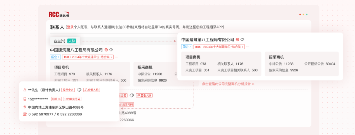Open the 2024年十大城建单位 tag in the background panel
Image resolution: width=355 pixels, height=135 pixels.
tap(88, 57)
